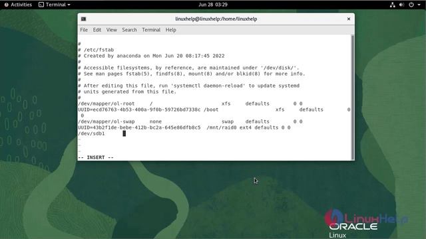Click the '# /etc/fstab' comment line
The image size is (426, 239).
(96, 50)
